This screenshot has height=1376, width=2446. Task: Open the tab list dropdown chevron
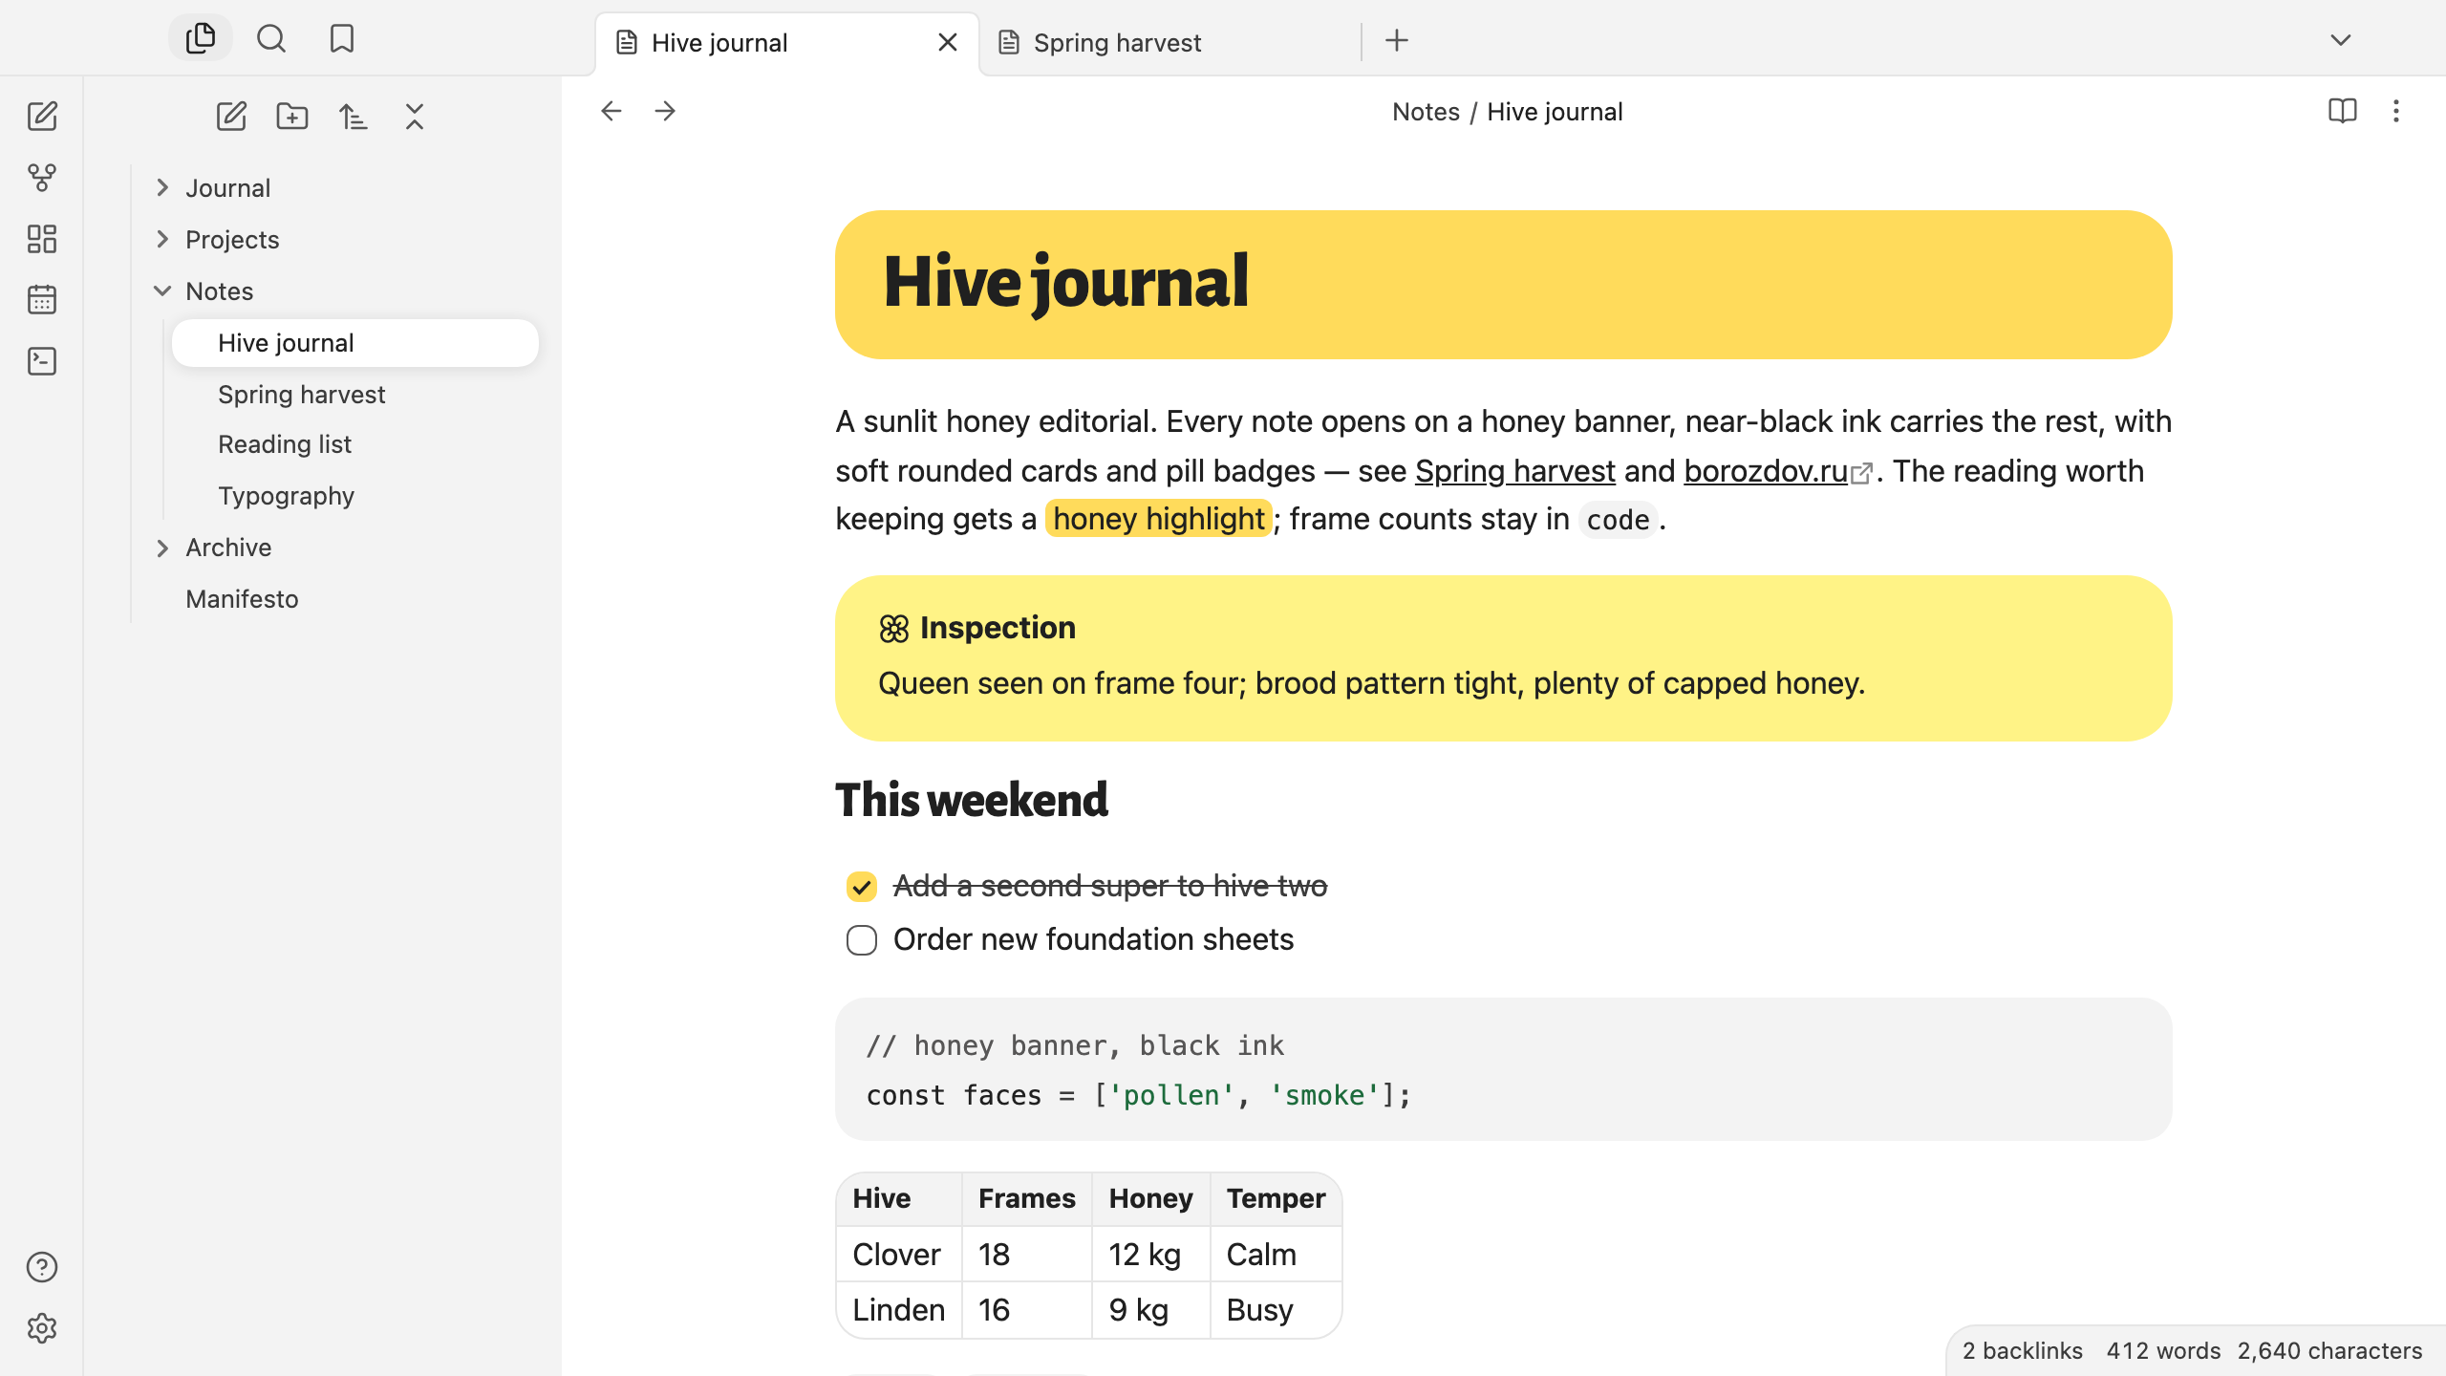coord(2341,40)
